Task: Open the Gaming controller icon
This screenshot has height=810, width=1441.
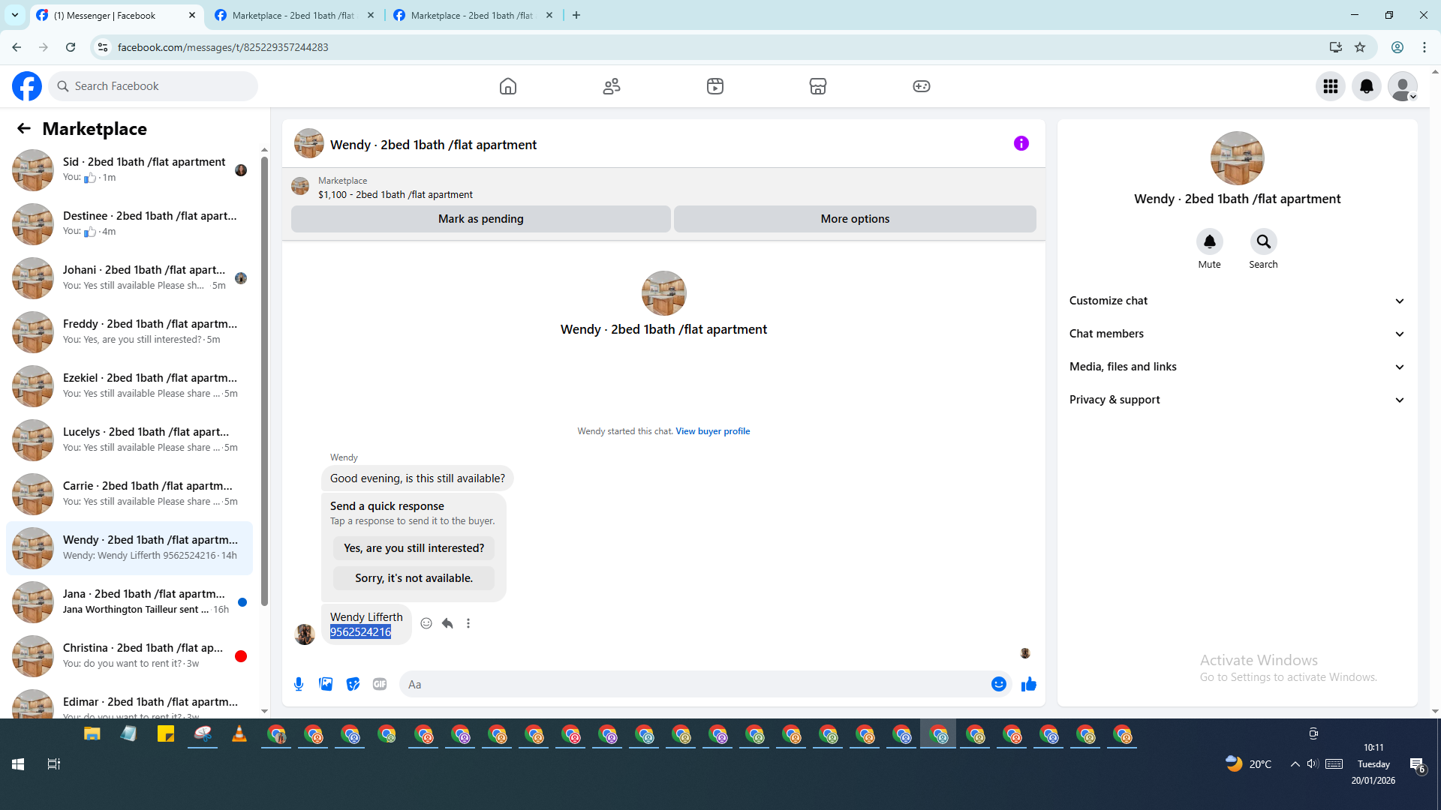Action: pyautogui.click(x=922, y=86)
